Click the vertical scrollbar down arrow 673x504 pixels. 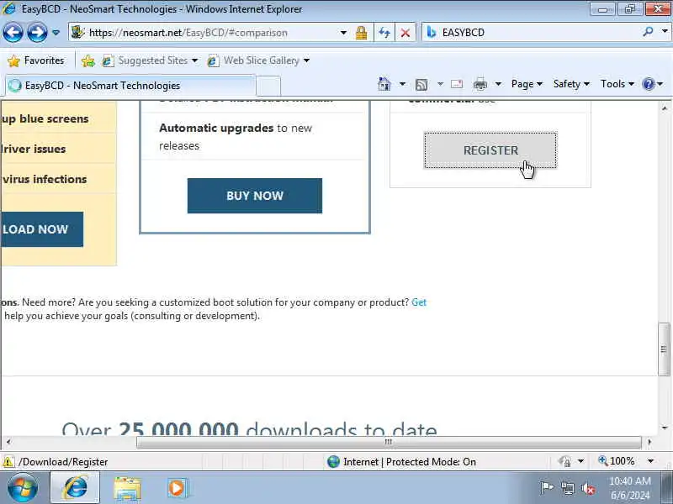(x=665, y=428)
